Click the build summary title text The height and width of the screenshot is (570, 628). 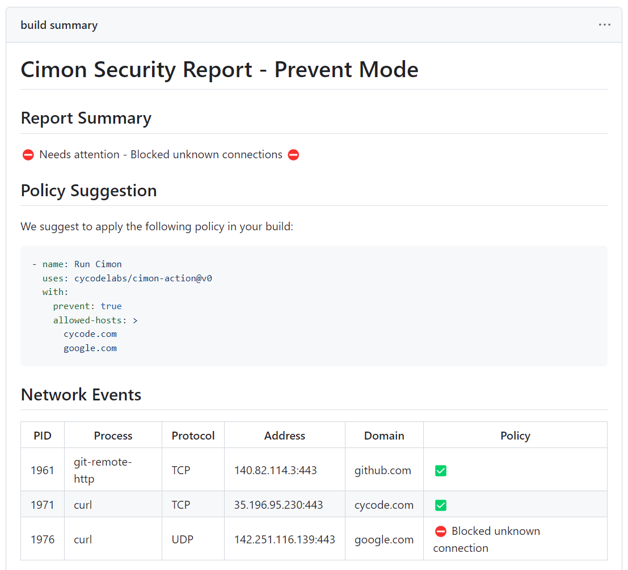point(59,25)
